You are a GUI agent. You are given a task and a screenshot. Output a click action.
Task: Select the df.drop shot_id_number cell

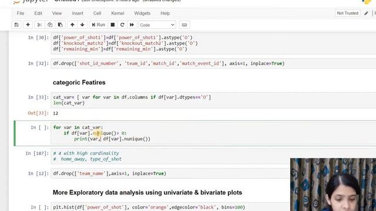[213, 63]
